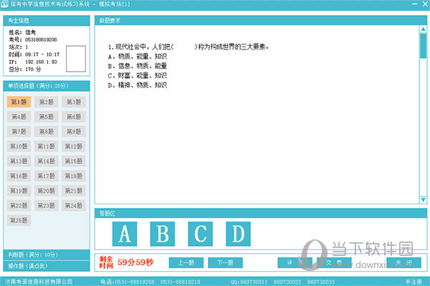The width and height of the screenshot is (430, 286).
Task: Select question 第4题
Action: click(19, 117)
